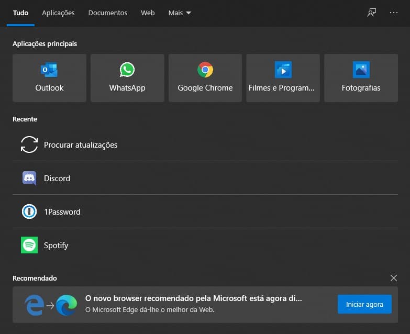Select the Tudo tab
The height and width of the screenshot is (334, 410).
[x=20, y=13]
